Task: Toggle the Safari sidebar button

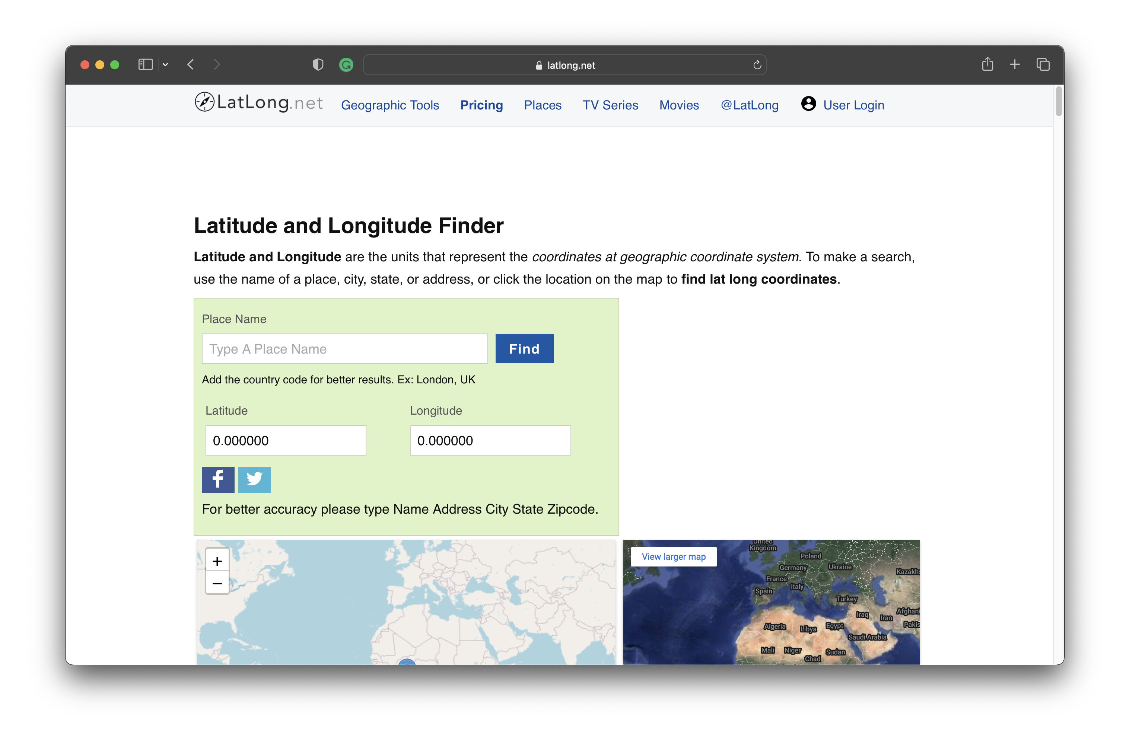Action: click(145, 64)
